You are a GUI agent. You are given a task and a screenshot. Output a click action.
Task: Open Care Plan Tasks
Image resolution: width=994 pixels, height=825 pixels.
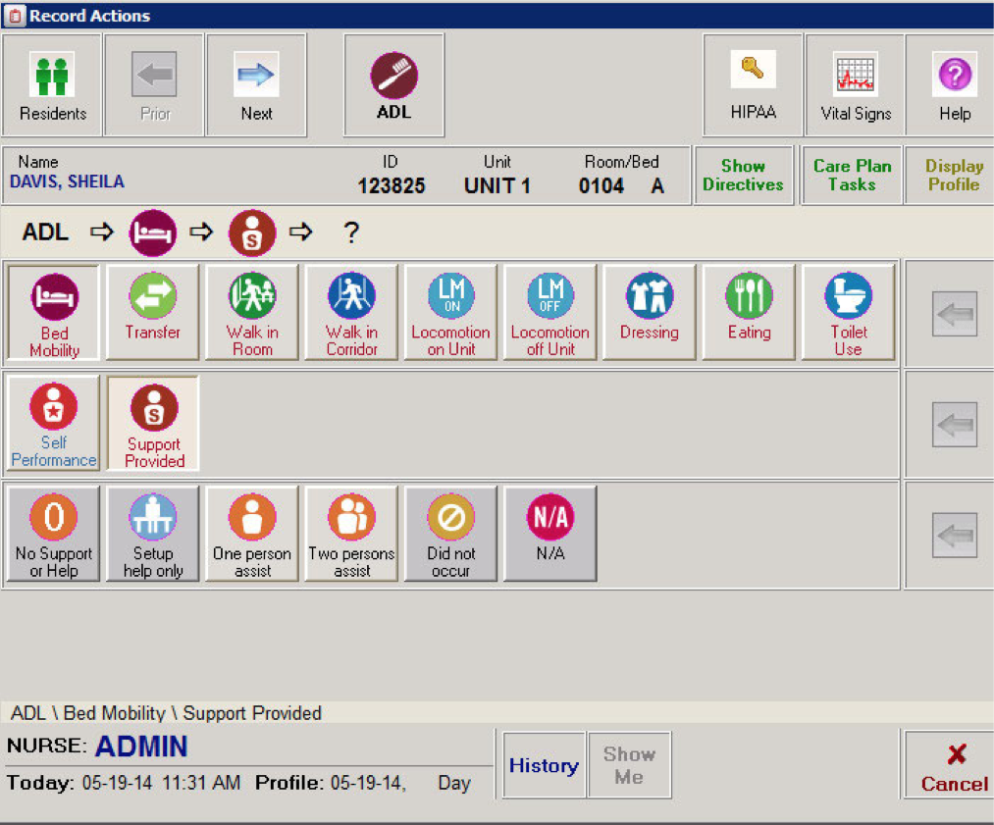pyautogui.click(x=851, y=174)
